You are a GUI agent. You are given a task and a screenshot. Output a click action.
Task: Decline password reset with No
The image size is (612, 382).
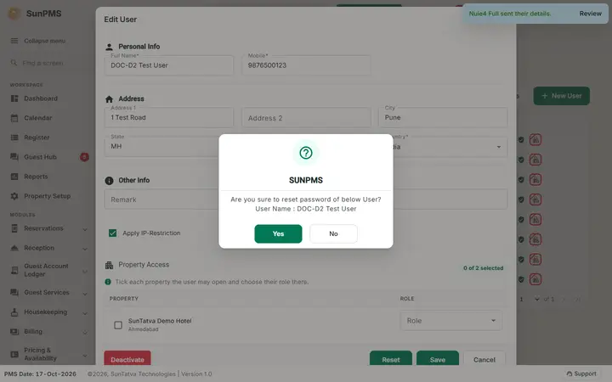(333, 234)
